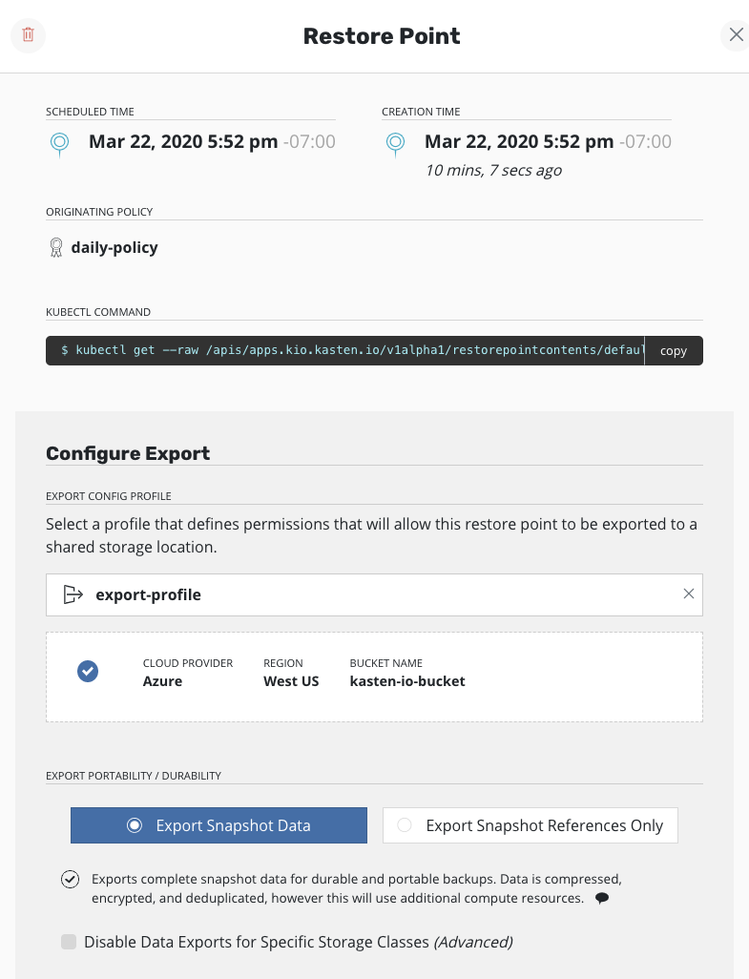
Task: Select the Azure kasten-io-bucket profile card
Action: point(374,677)
